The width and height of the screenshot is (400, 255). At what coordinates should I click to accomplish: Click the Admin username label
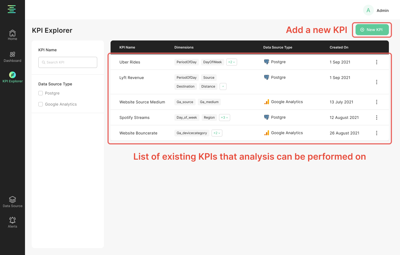(382, 11)
